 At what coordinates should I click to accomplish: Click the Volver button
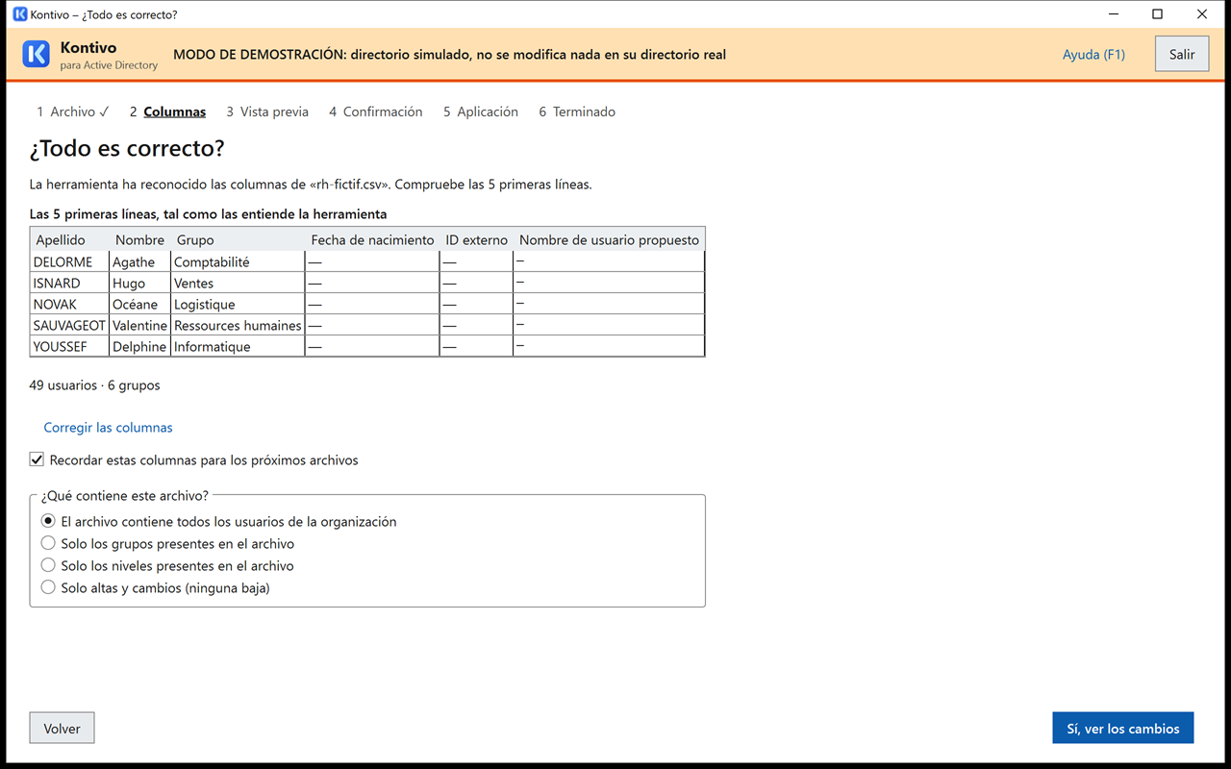tap(63, 729)
